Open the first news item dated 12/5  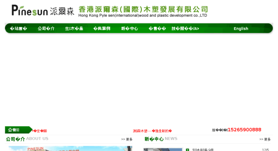(x=203, y=150)
